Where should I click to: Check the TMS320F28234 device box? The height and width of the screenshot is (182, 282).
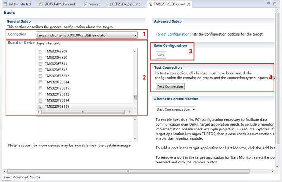click(x=40, y=82)
